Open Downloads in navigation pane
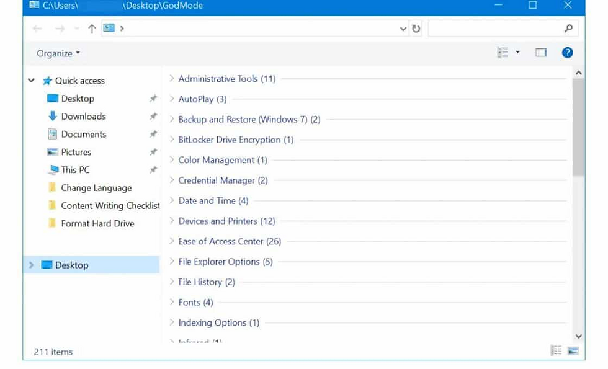The height and width of the screenshot is (369, 608). [83, 117]
